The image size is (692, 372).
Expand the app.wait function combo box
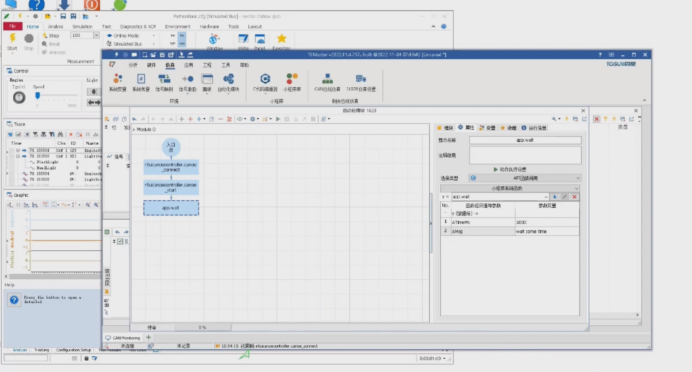[x=547, y=196]
